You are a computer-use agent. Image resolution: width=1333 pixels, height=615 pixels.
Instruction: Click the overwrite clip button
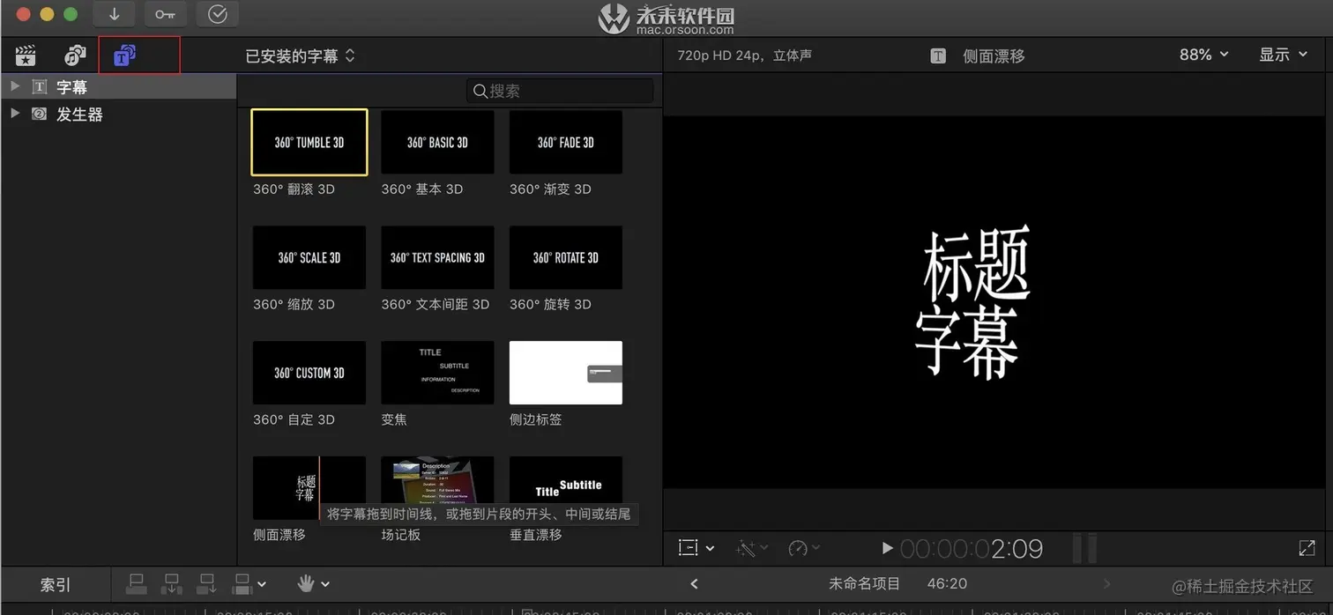(242, 583)
